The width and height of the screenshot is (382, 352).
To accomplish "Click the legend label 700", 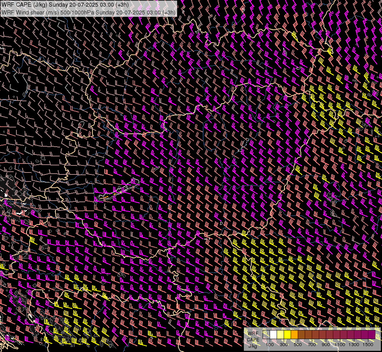I will coord(312,345).
